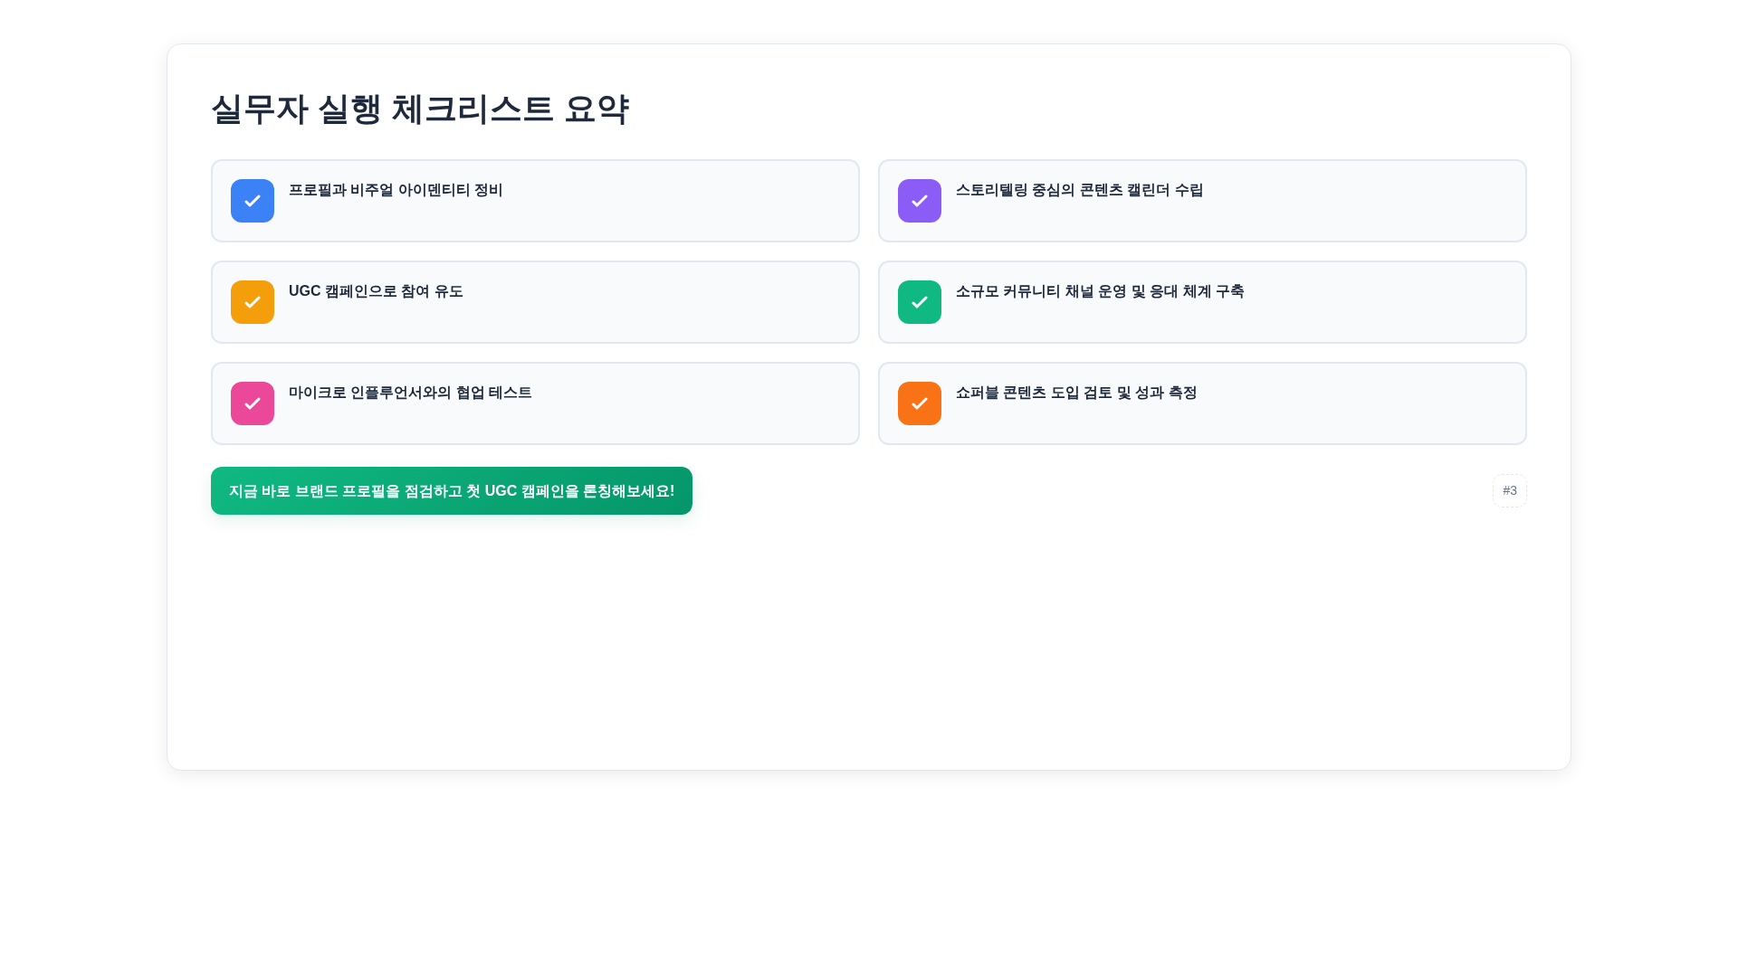Select the checkmark icon in the top-left checklist card

tap(252, 200)
